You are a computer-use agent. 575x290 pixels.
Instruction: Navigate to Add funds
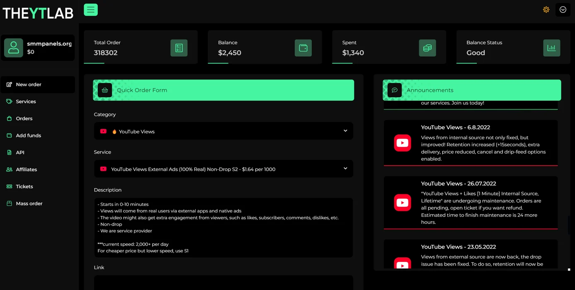click(38, 135)
